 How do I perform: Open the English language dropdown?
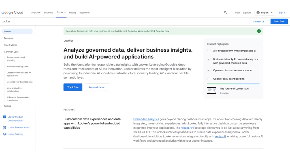pyautogui.click(x=265, y=13)
